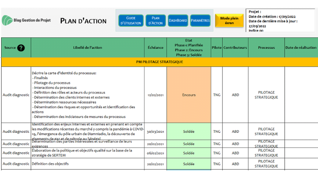
Task: Click the green Blog Gestion de Projet logo
Action: pos(7,20)
